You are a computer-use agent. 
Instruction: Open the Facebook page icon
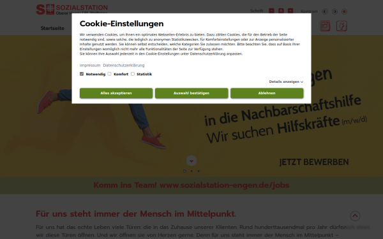pos(342,26)
